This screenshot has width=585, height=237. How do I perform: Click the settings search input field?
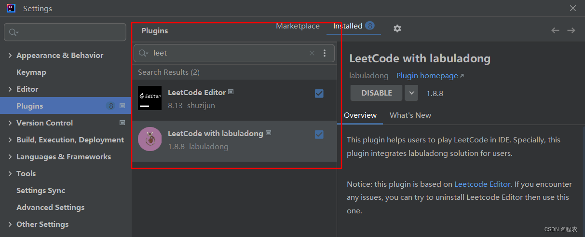[65, 32]
